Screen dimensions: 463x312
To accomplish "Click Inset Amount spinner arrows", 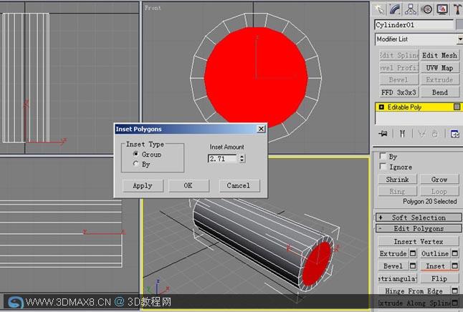I will pos(242,159).
